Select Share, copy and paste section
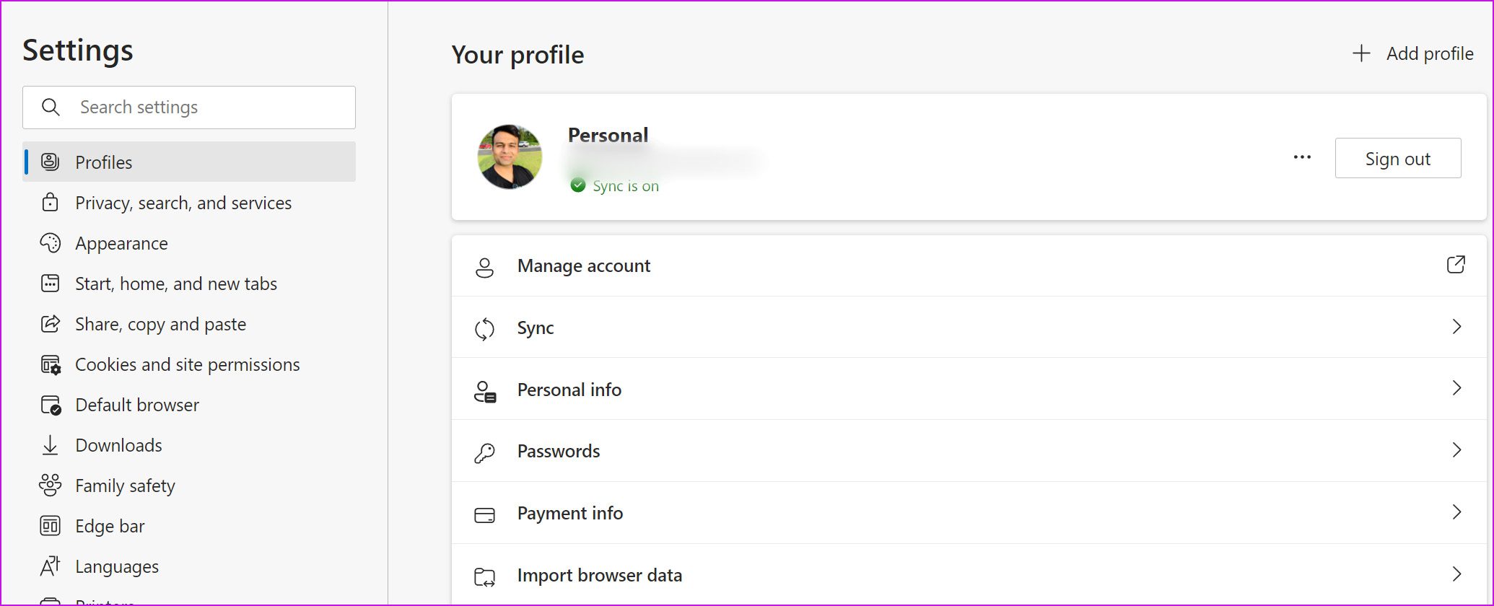Image resolution: width=1494 pixels, height=606 pixels. click(160, 324)
